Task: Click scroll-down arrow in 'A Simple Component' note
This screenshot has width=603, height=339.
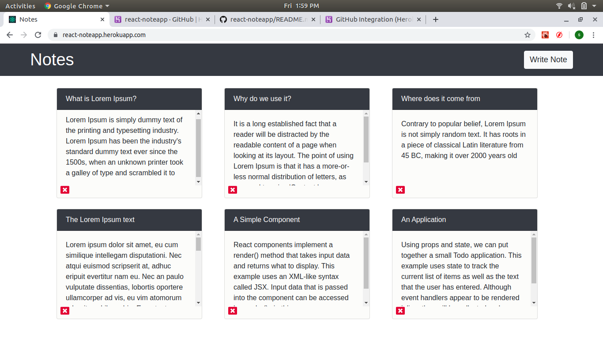Action: (366, 302)
